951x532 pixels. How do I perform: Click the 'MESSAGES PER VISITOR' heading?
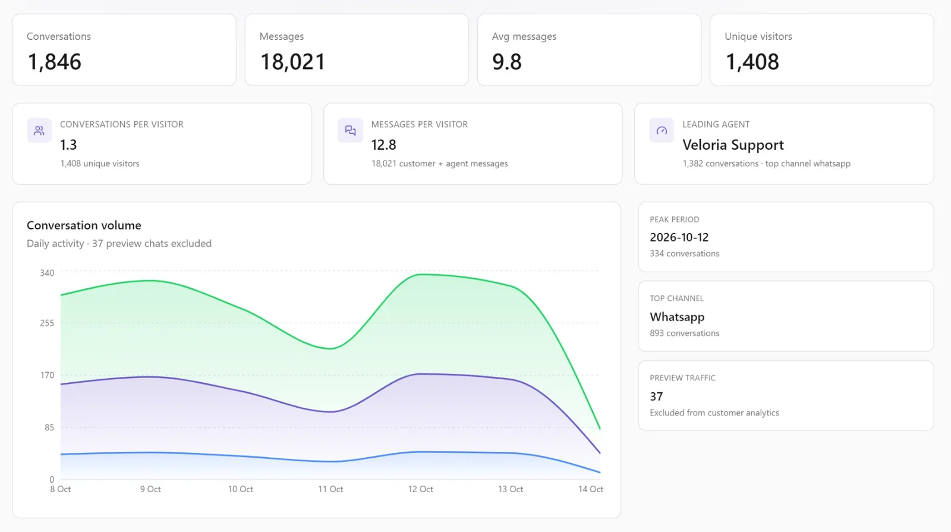pos(420,124)
